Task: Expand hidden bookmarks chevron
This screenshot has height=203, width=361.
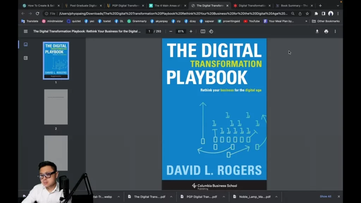Action: pos(306,21)
